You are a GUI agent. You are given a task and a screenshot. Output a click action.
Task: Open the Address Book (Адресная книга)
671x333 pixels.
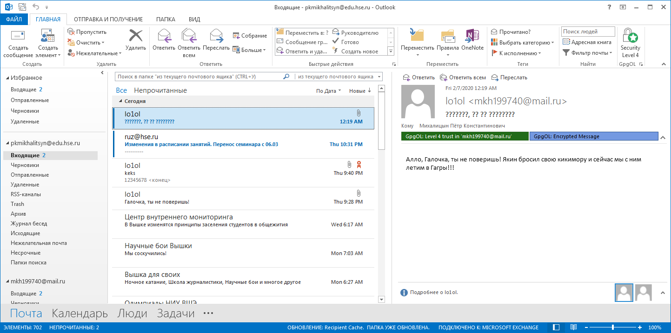[587, 42]
